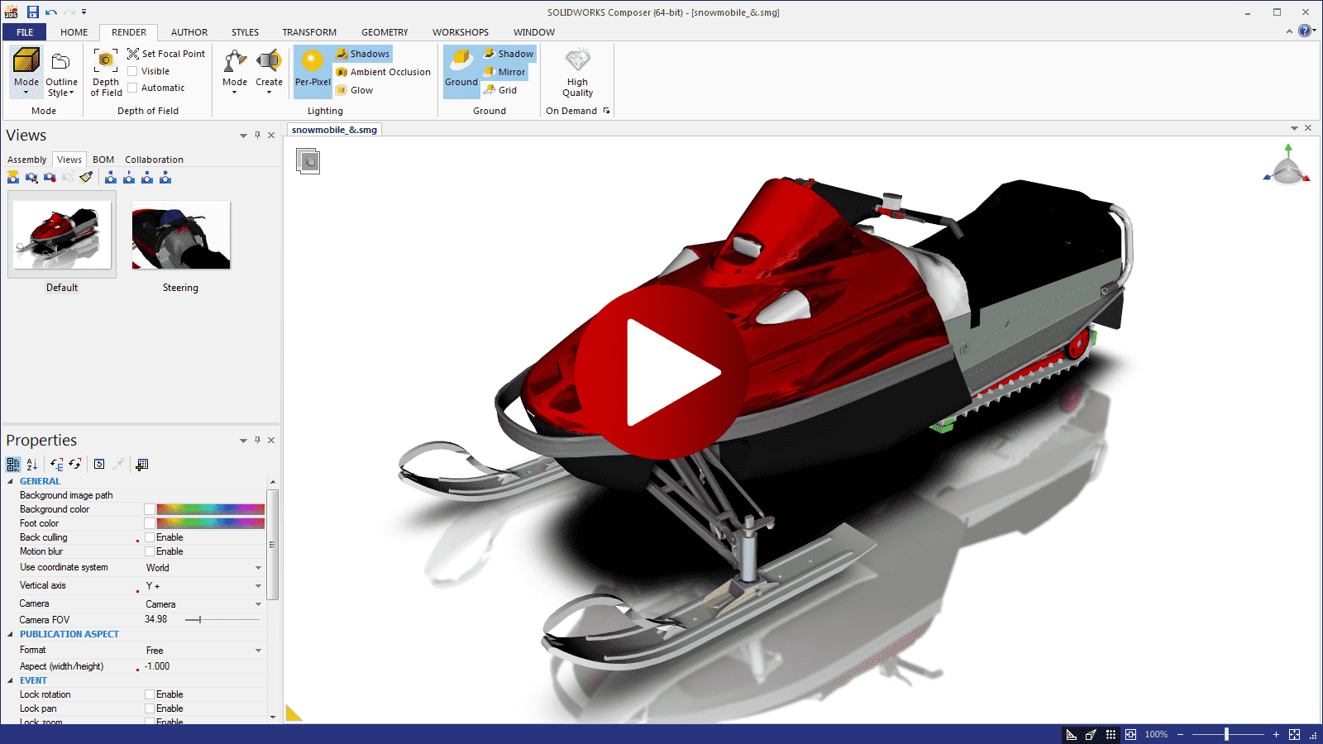Pick Foot color gradient swatch

point(211,523)
